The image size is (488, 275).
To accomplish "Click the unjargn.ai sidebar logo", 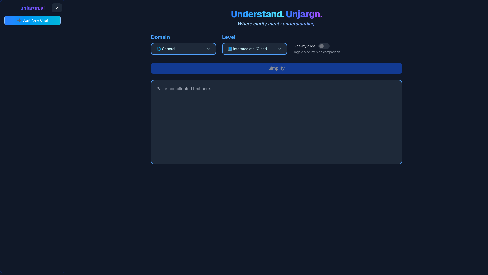I will coord(33,8).
